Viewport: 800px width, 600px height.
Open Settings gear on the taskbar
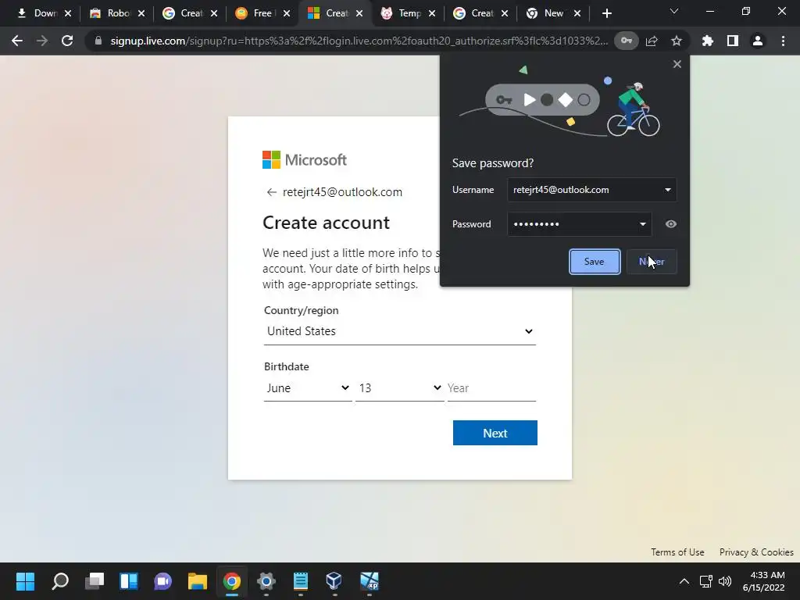[266, 581]
